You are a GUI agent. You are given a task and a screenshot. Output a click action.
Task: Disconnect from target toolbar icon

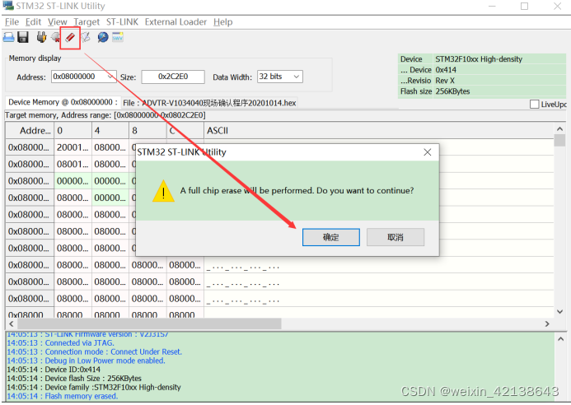pyautogui.click(x=56, y=37)
